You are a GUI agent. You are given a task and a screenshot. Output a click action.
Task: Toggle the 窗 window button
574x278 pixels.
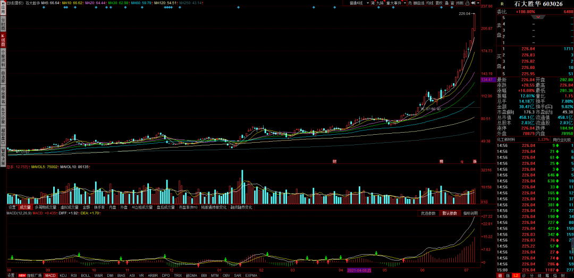pyautogui.click(x=452, y=3)
